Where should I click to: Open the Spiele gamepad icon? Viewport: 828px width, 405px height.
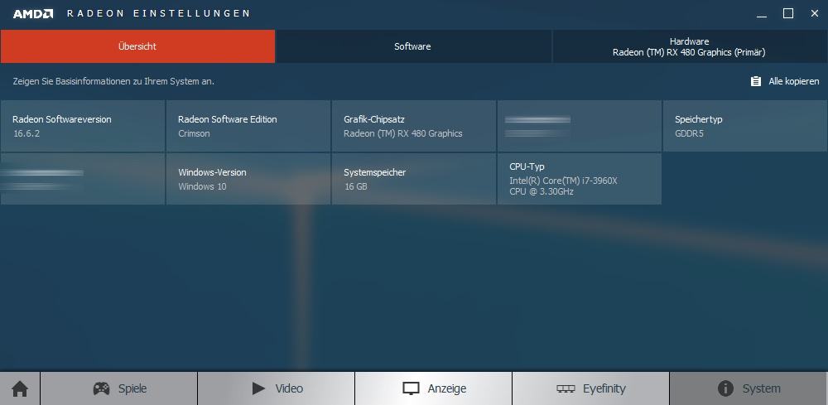click(101, 389)
